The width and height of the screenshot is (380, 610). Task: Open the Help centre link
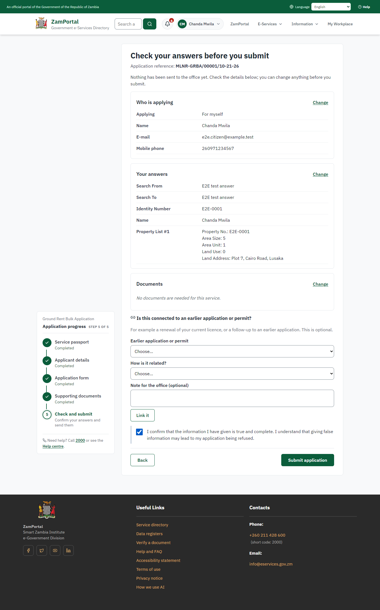pyautogui.click(x=53, y=446)
